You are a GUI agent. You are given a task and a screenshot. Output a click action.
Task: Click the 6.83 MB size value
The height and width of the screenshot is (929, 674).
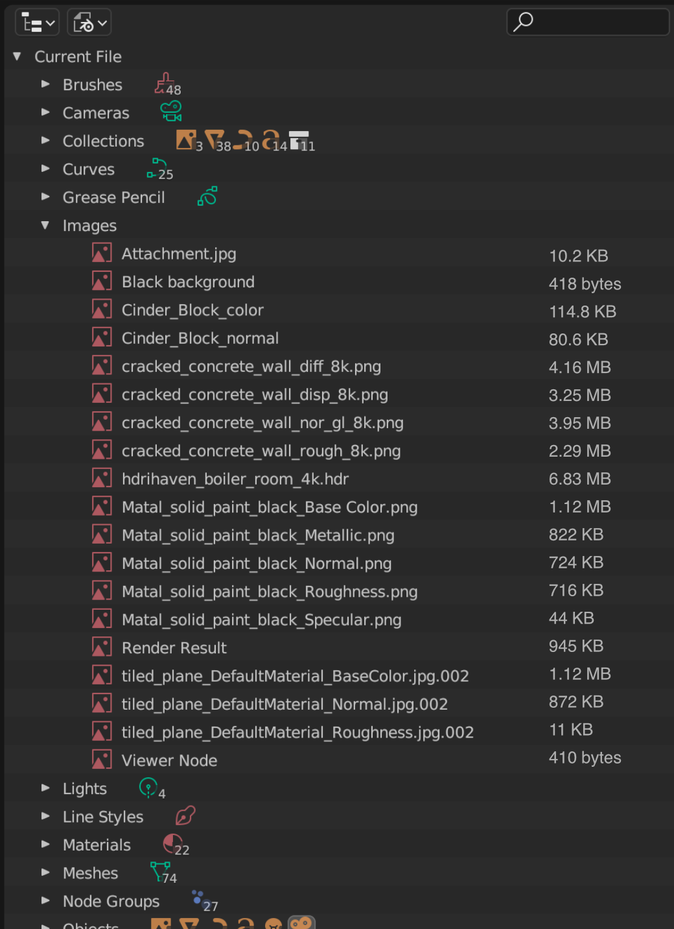[x=580, y=479]
